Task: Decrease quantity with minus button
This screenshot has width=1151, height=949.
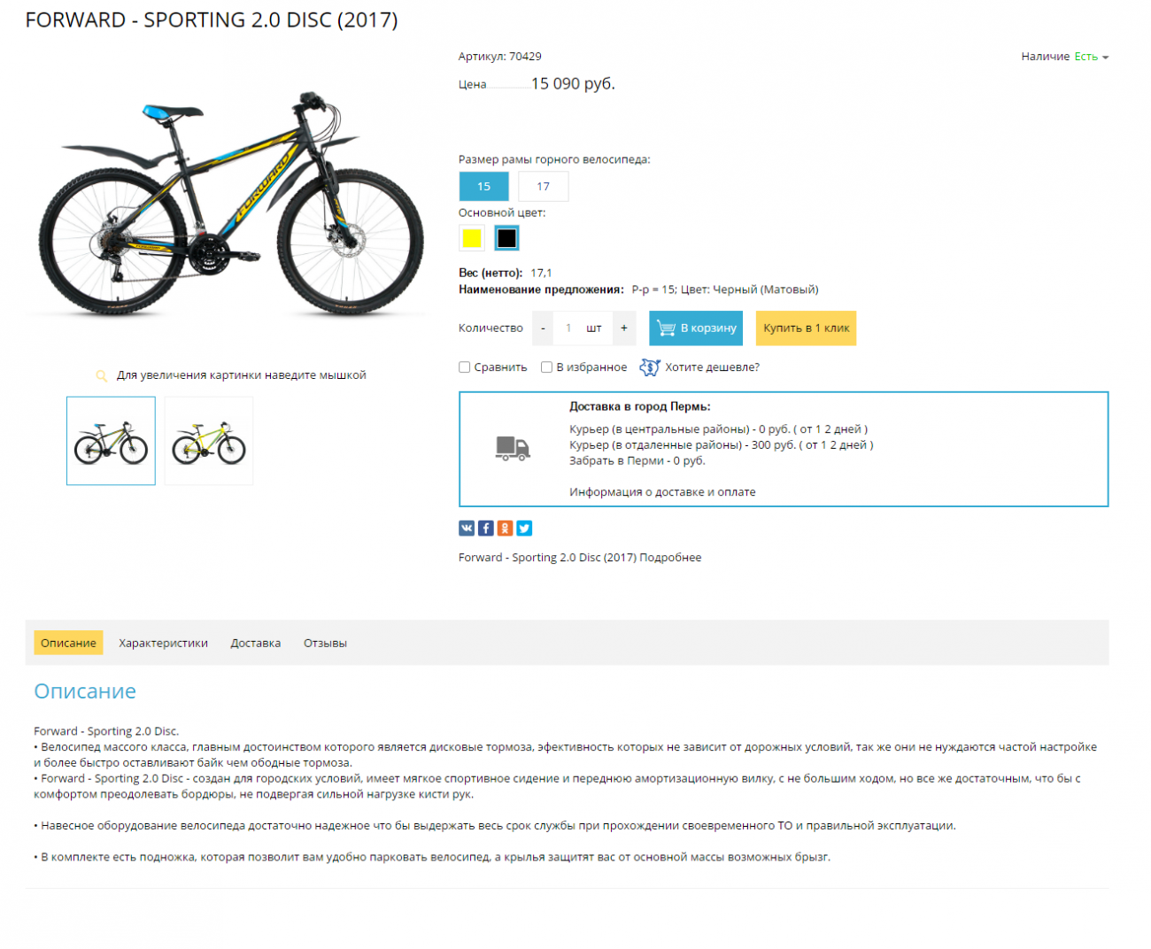Action: tap(543, 328)
